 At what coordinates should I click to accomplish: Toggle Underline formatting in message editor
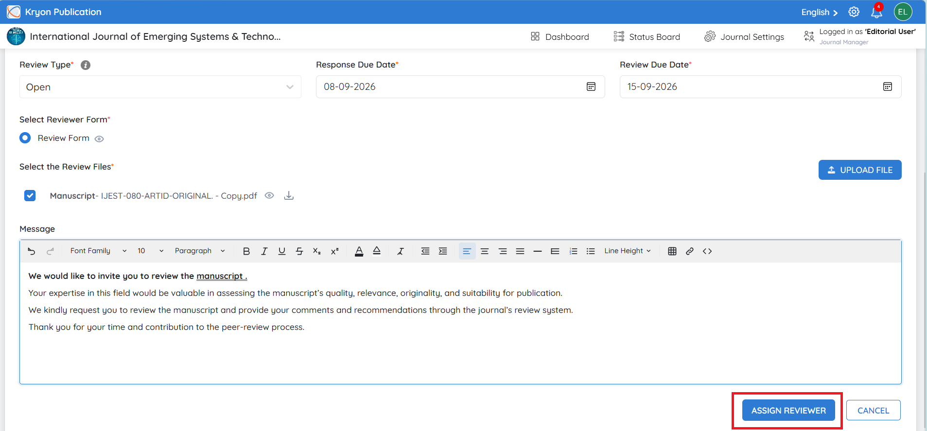[x=281, y=251]
